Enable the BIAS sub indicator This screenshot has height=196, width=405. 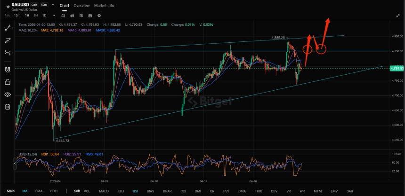click(x=151, y=191)
